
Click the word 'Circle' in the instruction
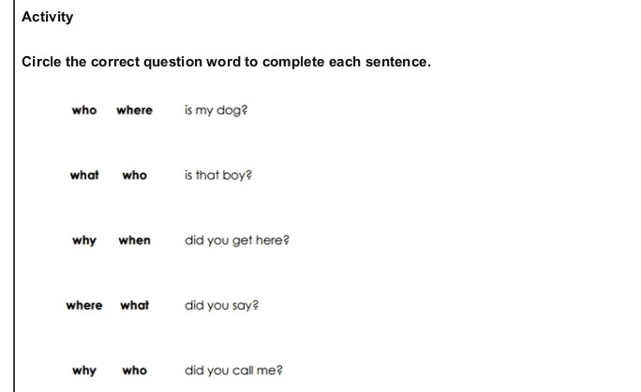(41, 62)
